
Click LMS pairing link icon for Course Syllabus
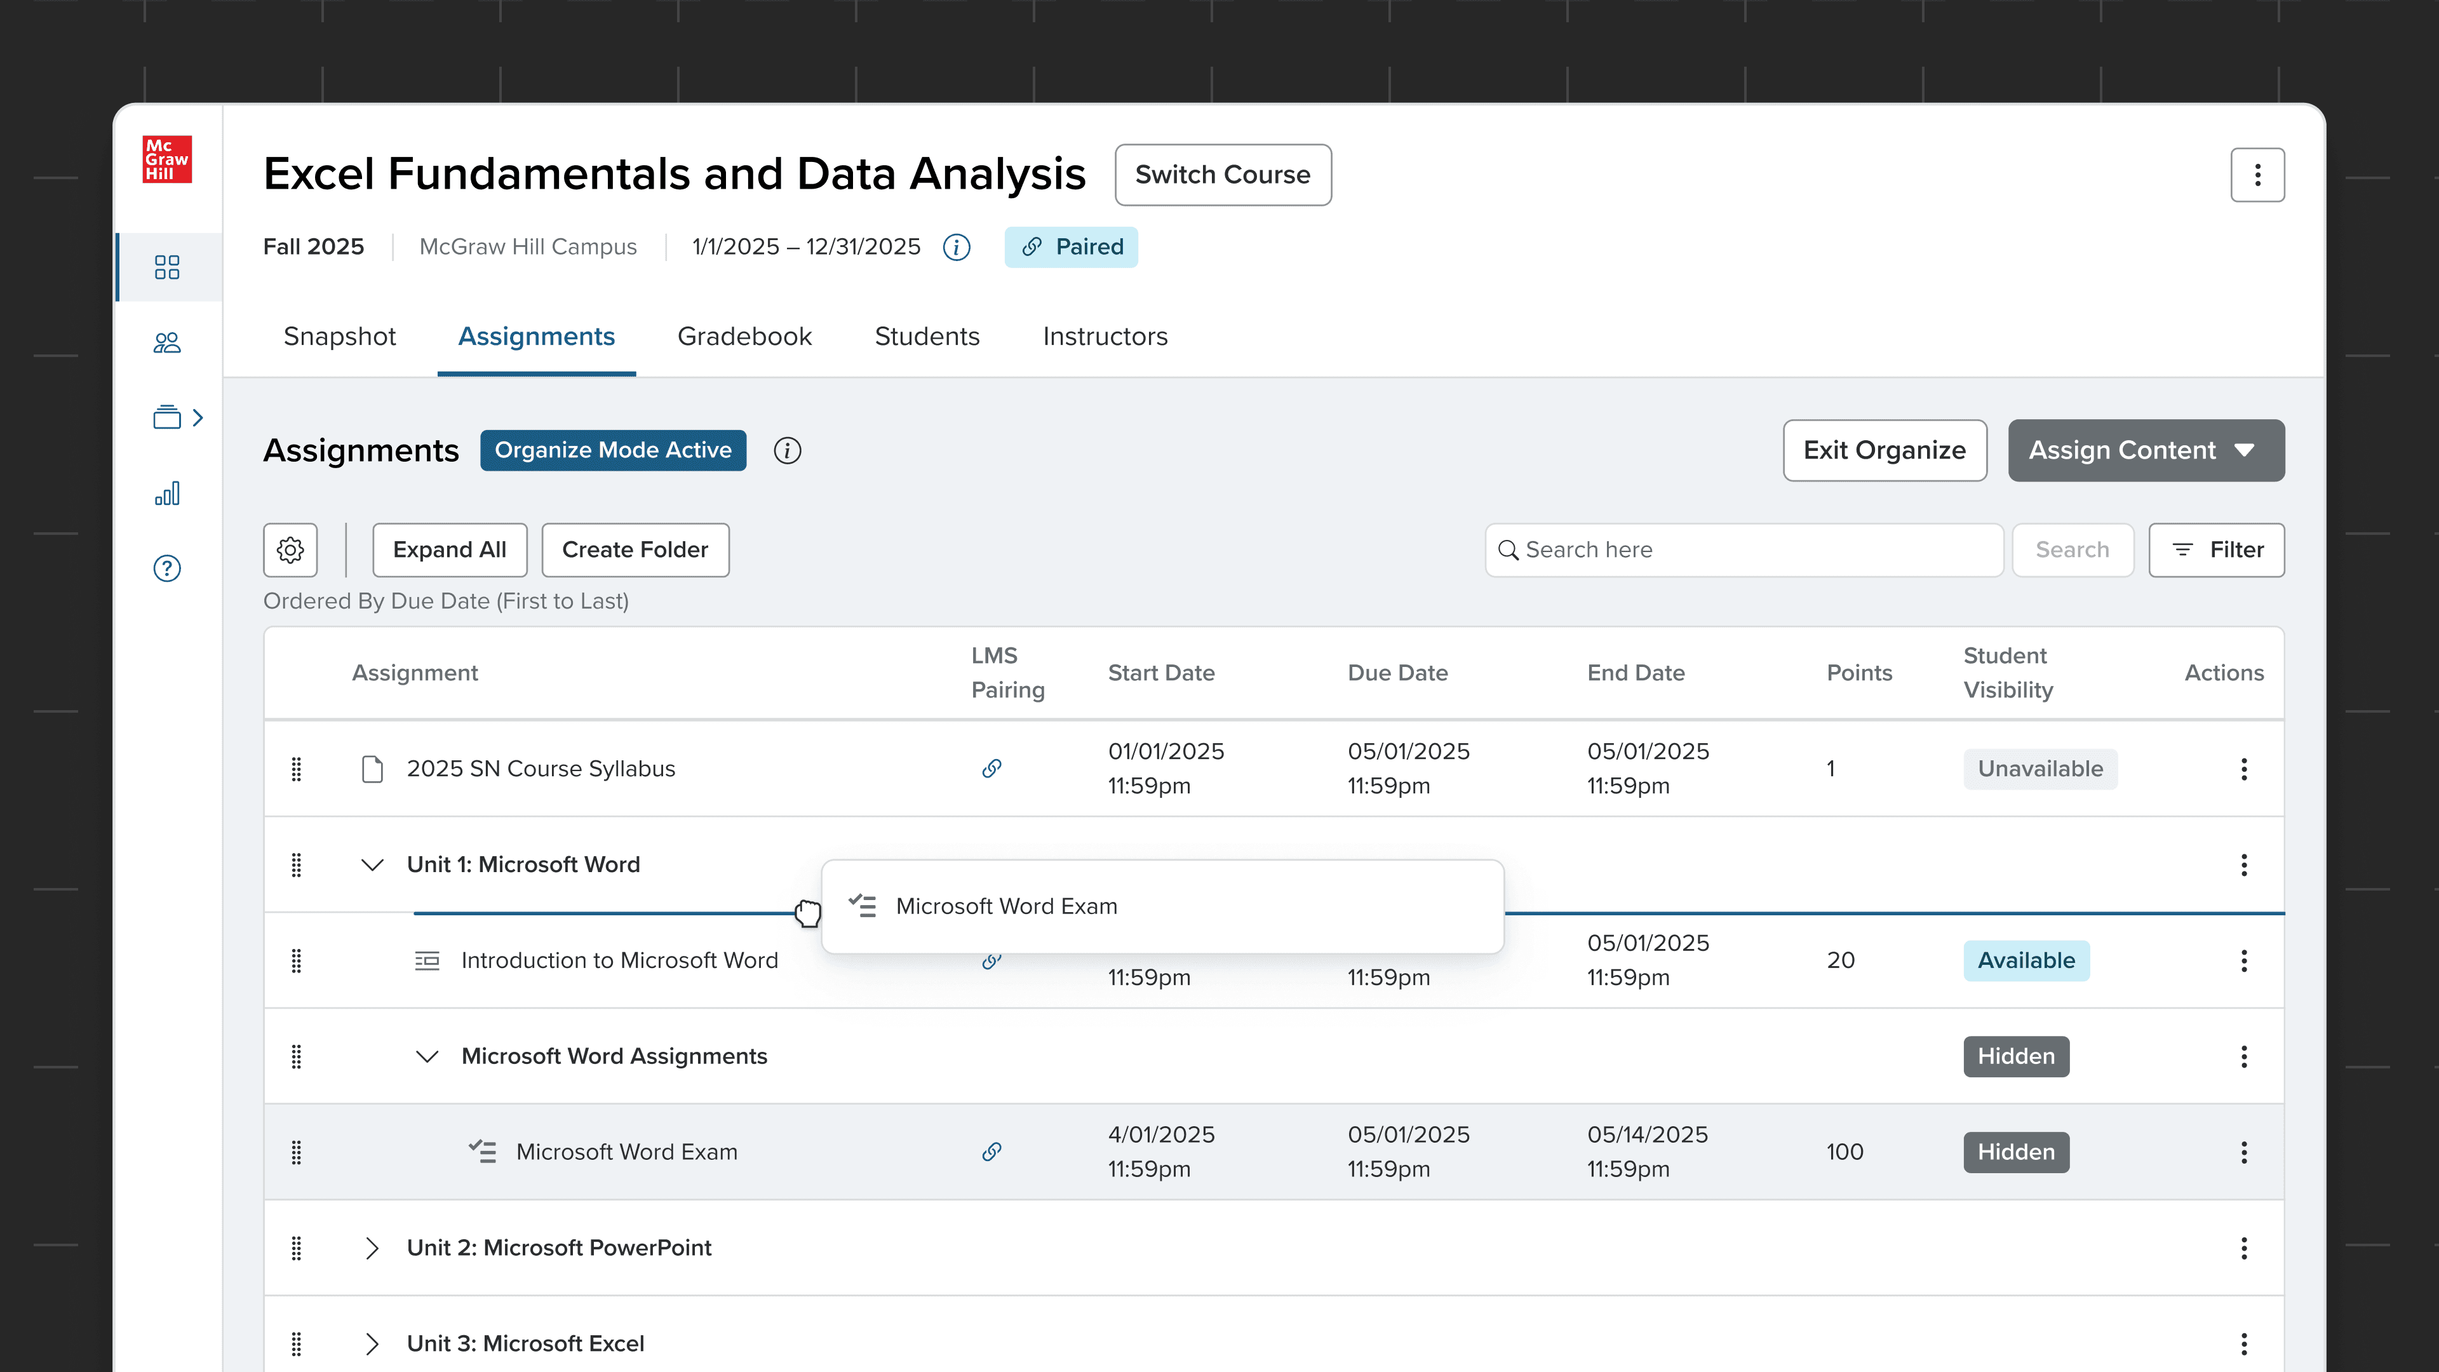click(x=991, y=769)
